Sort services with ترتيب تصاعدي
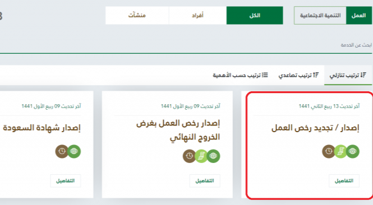This screenshot has height=205, width=373. click(x=298, y=75)
